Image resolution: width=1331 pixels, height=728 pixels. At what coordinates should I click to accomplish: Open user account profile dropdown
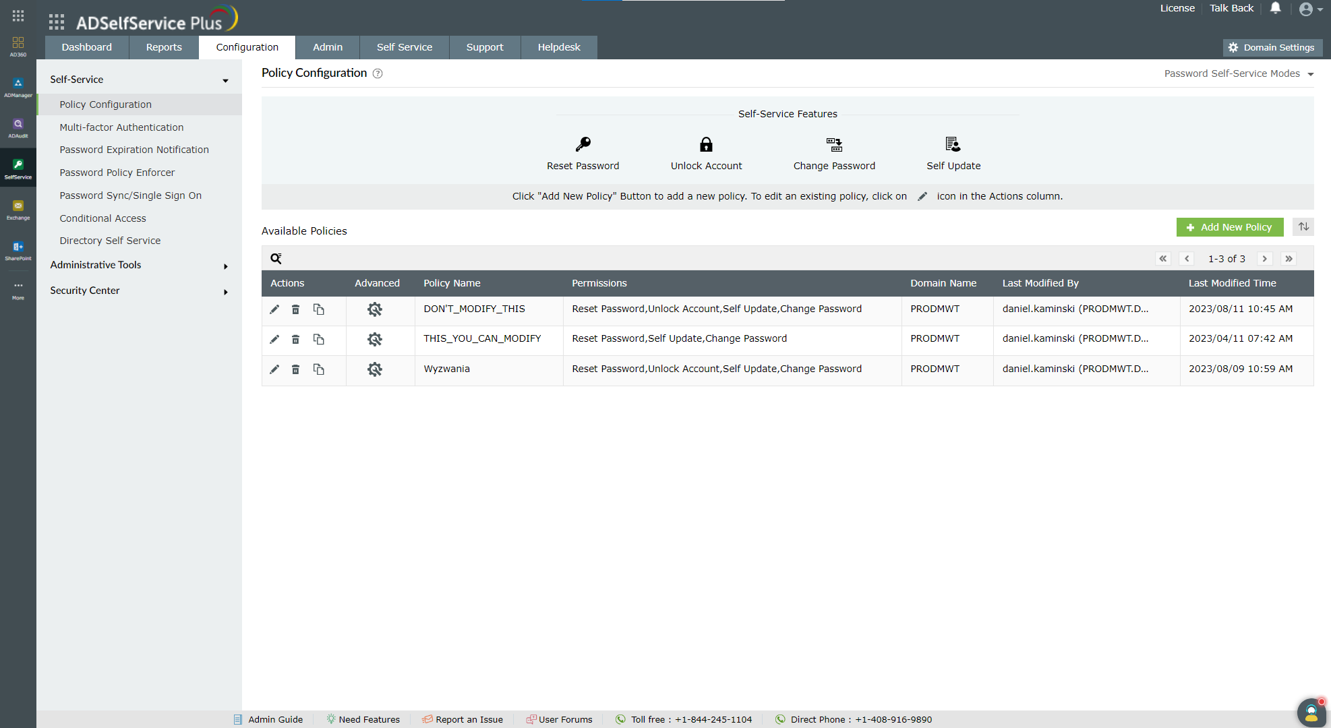pos(1311,9)
